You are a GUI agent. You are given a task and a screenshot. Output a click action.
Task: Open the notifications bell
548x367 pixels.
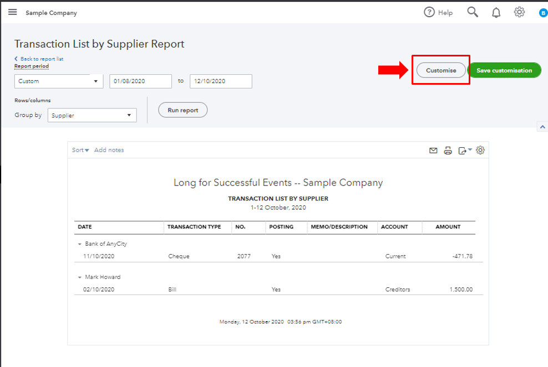click(x=496, y=12)
